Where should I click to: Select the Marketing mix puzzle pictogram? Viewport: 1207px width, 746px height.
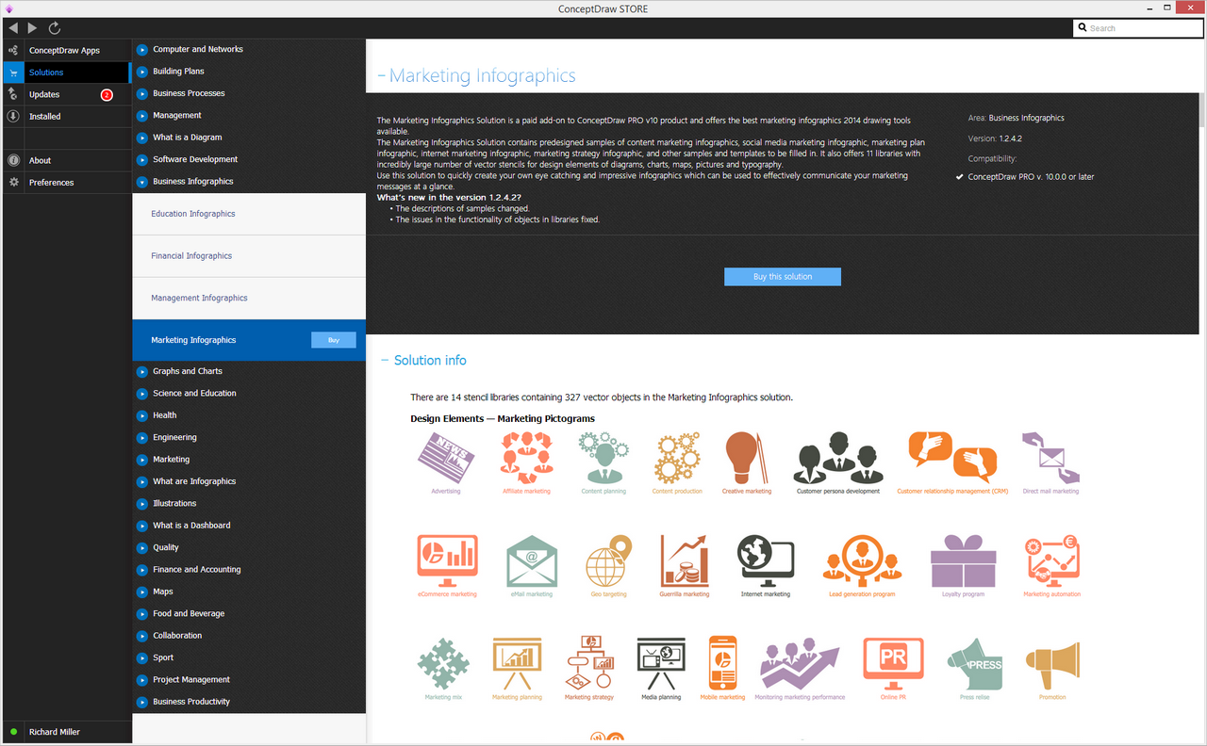click(443, 663)
